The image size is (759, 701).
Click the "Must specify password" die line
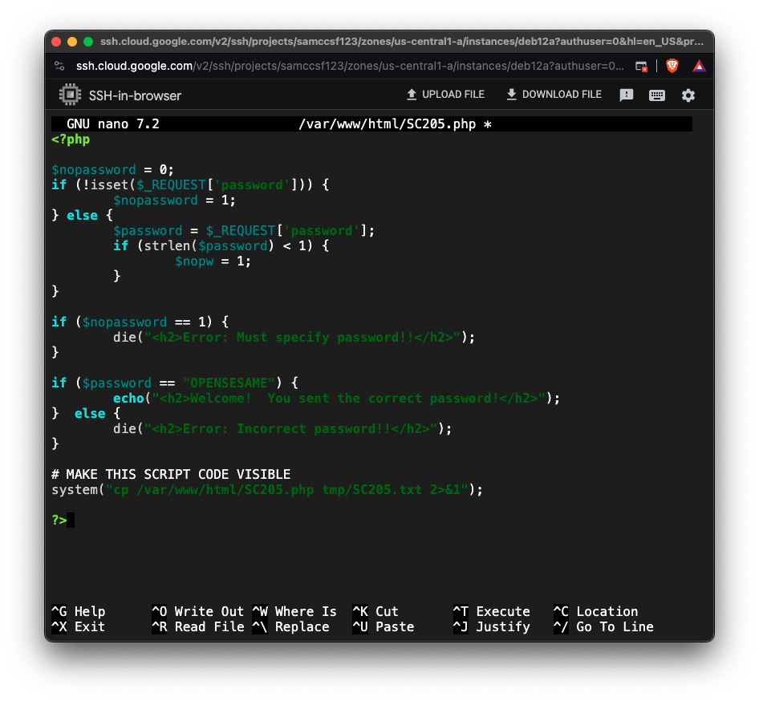click(294, 337)
